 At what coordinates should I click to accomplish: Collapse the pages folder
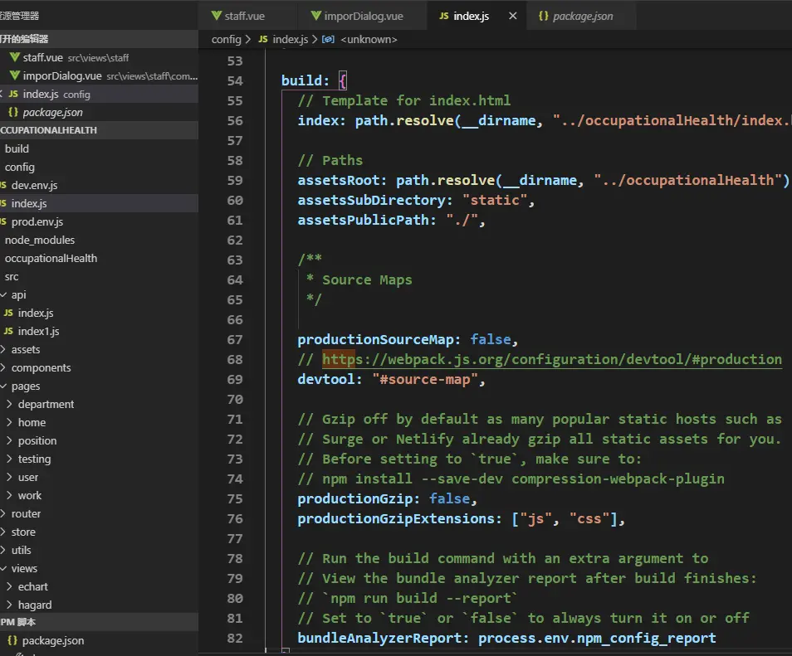click(x=4, y=386)
